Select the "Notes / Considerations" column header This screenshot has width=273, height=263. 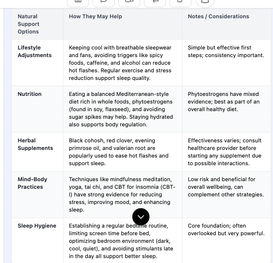[218, 16]
